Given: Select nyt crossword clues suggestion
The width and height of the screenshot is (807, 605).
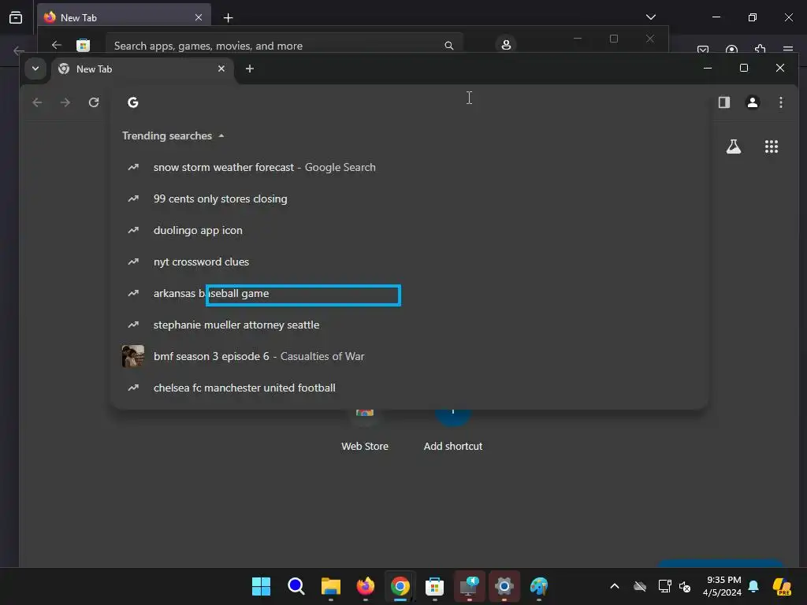Looking at the screenshot, I should tap(409, 262).
